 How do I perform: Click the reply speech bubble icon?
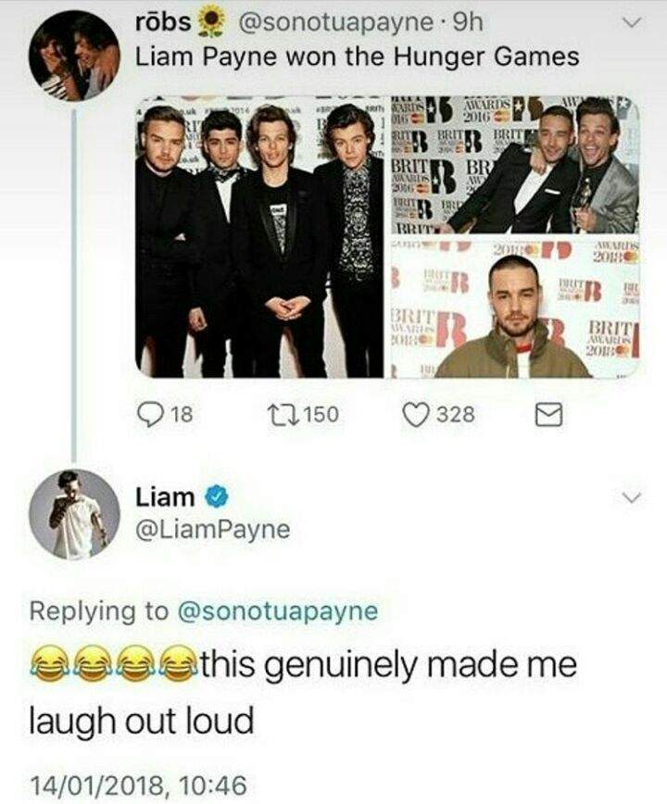click(150, 414)
